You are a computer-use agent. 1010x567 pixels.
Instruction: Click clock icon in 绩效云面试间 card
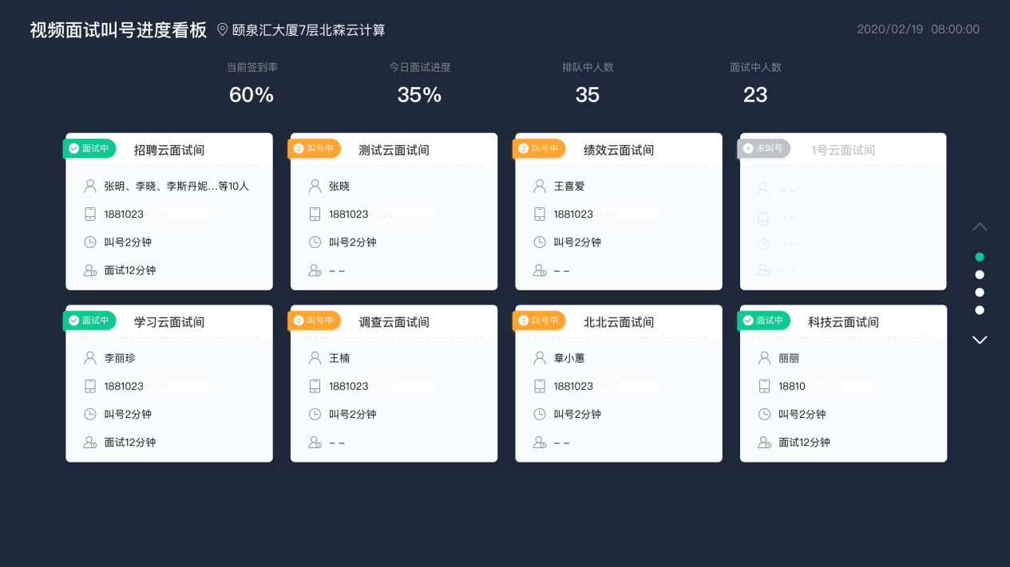[540, 242]
